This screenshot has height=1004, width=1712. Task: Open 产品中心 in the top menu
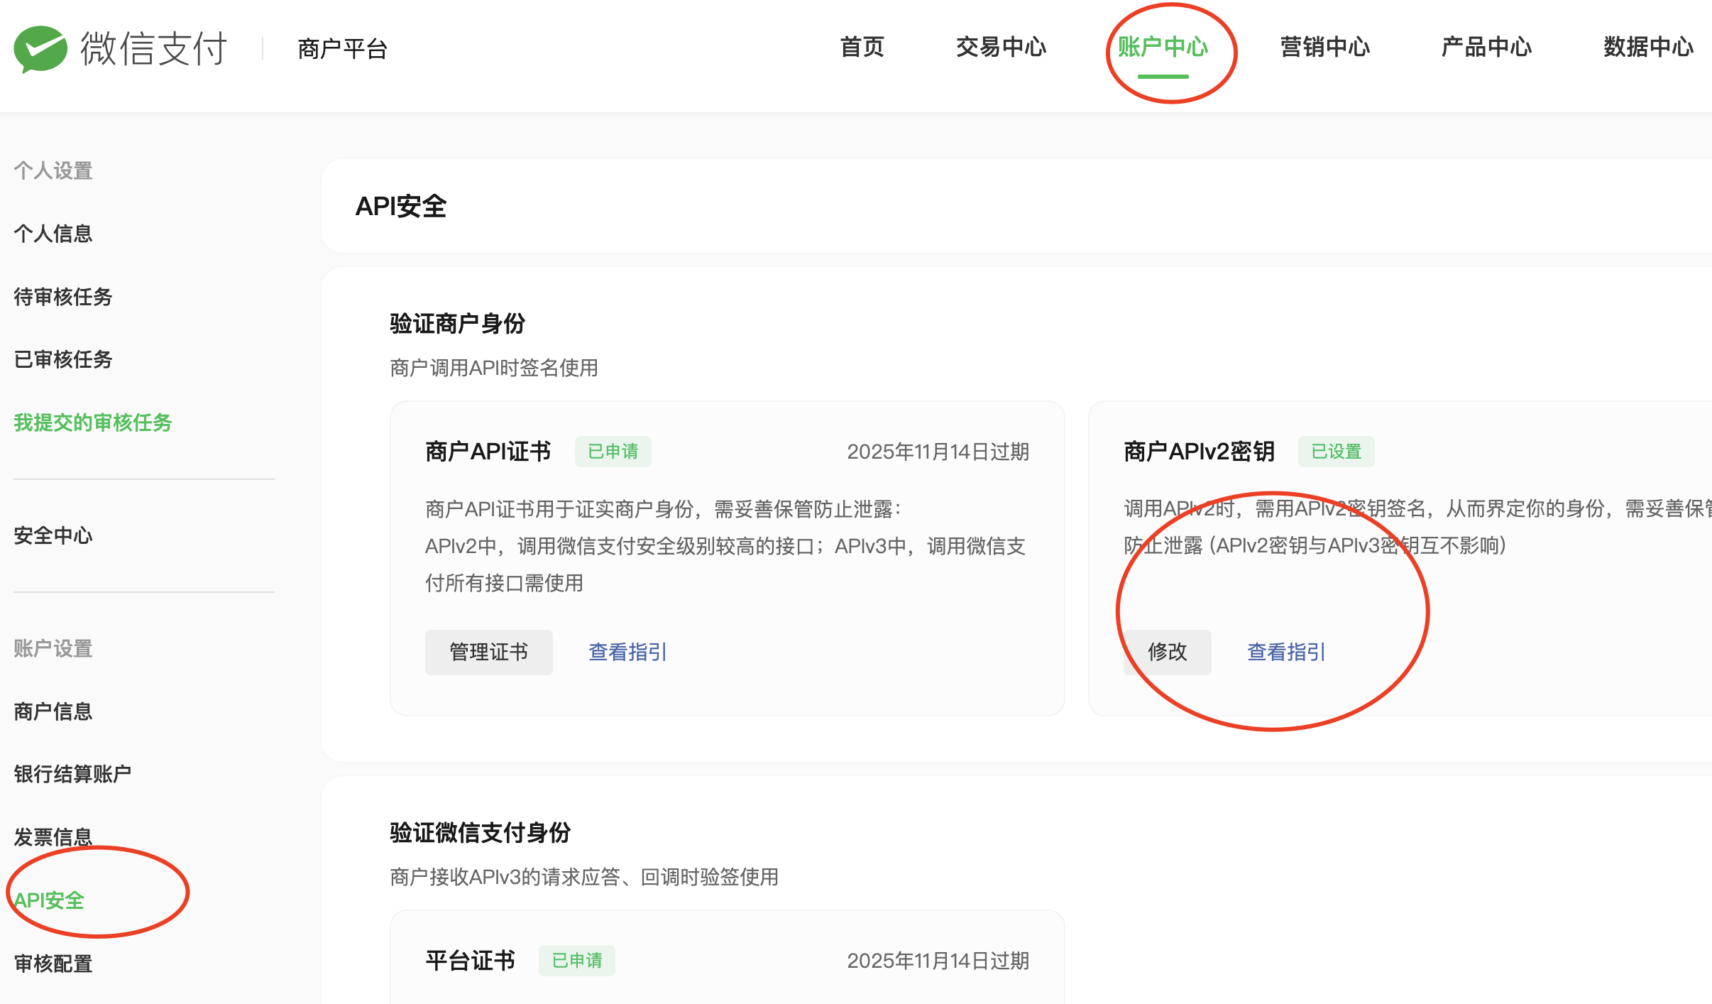(x=1486, y=47)
